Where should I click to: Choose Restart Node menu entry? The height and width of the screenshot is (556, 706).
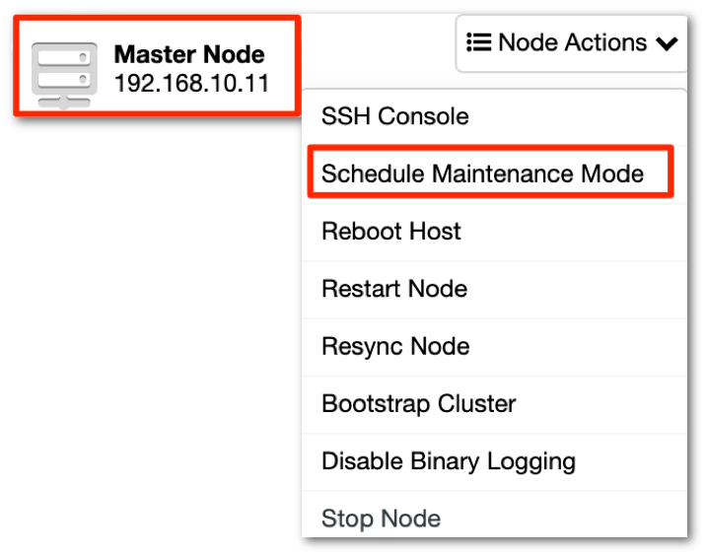pos(494,290)
